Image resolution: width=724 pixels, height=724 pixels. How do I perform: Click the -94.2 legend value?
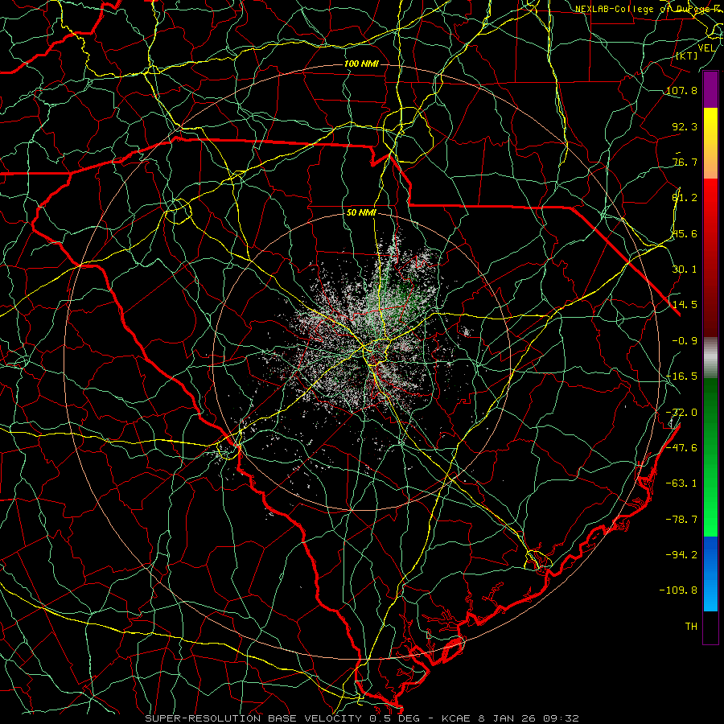point(681,554)
